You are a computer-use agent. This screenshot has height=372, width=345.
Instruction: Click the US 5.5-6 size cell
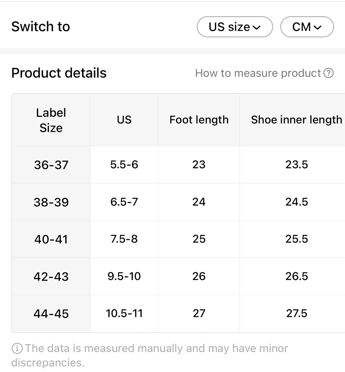[x=124, y=165]
